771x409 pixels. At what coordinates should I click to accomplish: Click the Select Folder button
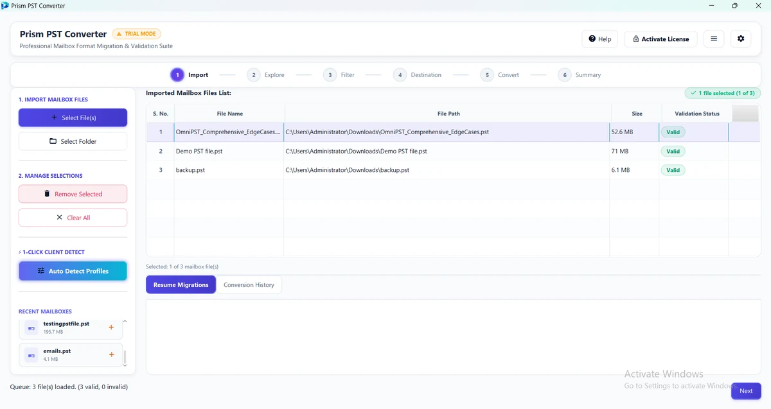pyautogui.click(x=73, y=141)
